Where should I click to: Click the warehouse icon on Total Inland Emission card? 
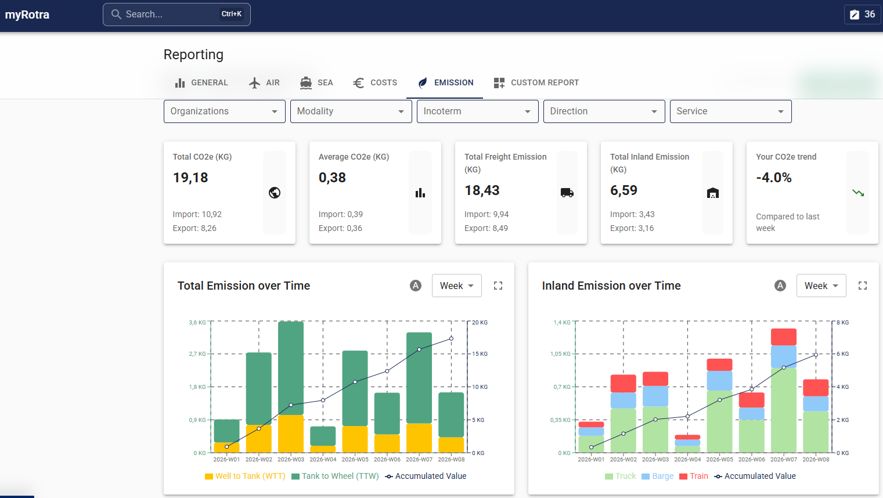coord(713,192)
